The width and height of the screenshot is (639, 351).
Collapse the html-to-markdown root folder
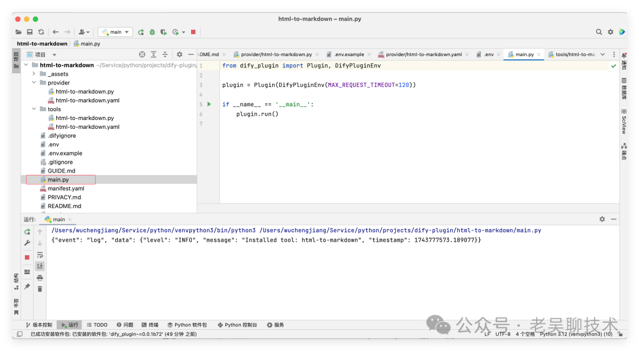coord(26,65)
